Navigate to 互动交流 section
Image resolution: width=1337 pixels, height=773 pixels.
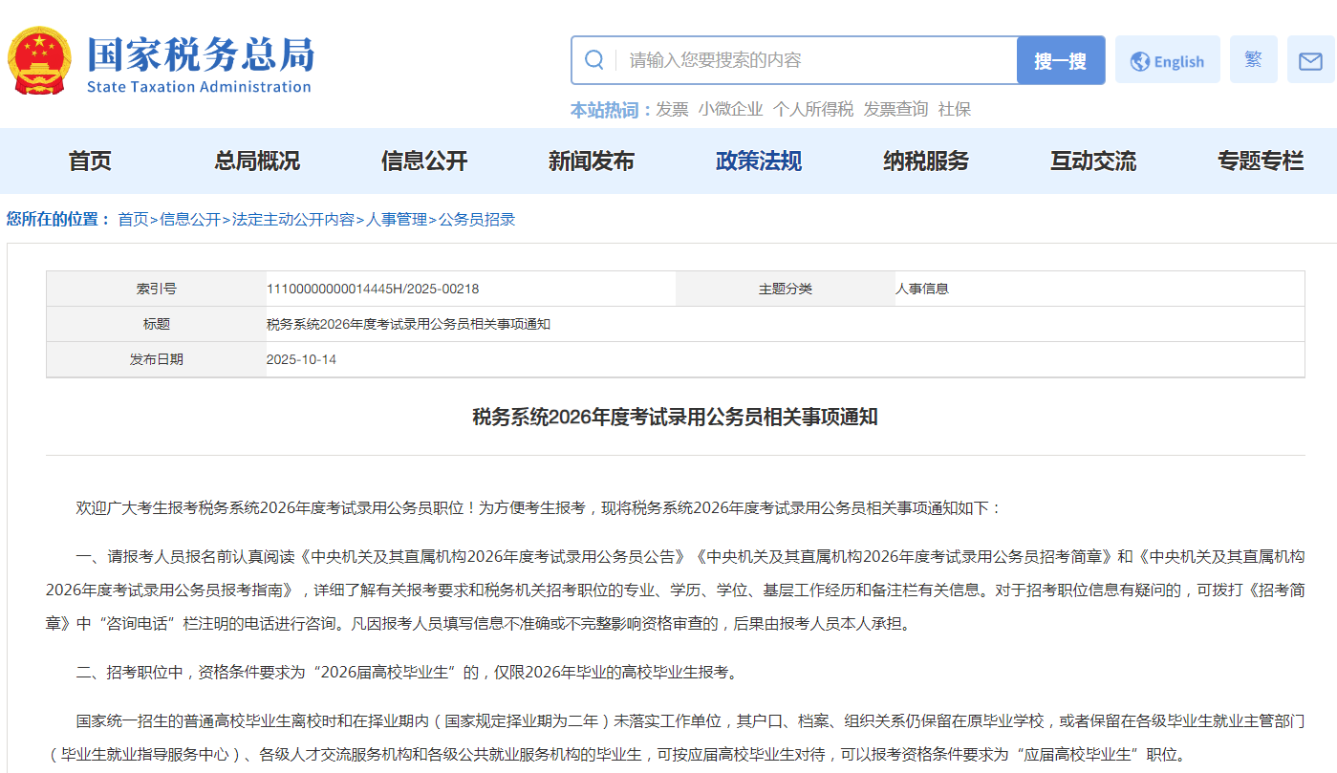(1093, 161)
